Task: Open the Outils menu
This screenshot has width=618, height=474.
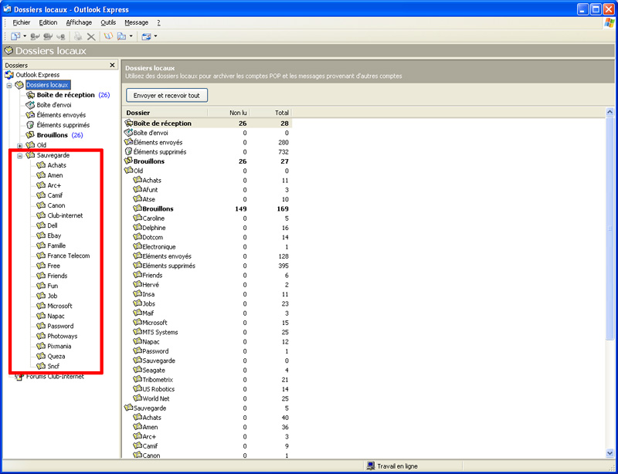Action: (x=108, y=22)
